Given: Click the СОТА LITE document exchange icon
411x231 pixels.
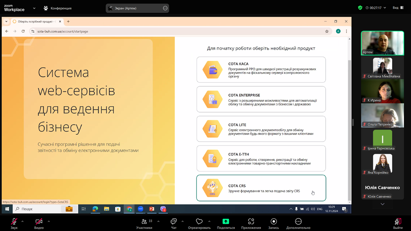Looking at the screenshot, I should click(x=212, y=129).
